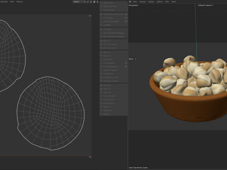Click the Reset UV command
The image size is (227, 170).
pos(113,93)
